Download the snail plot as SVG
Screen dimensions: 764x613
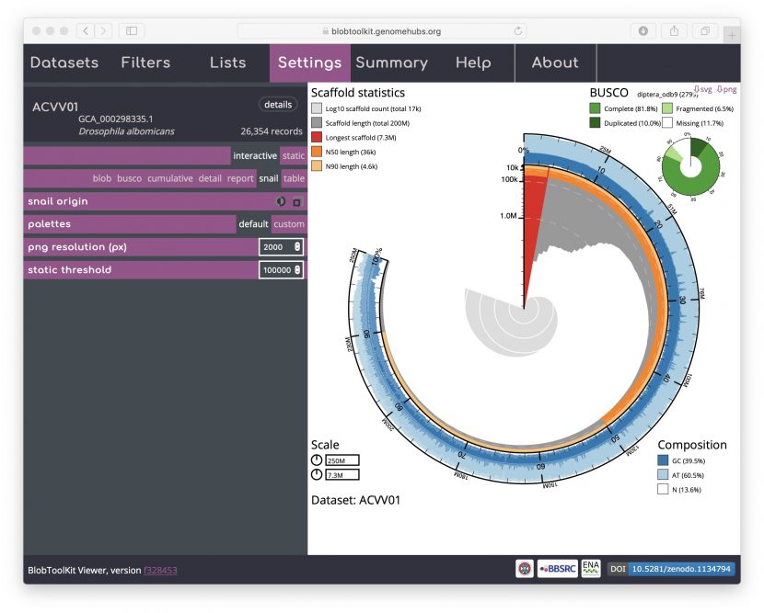[702, 89]
